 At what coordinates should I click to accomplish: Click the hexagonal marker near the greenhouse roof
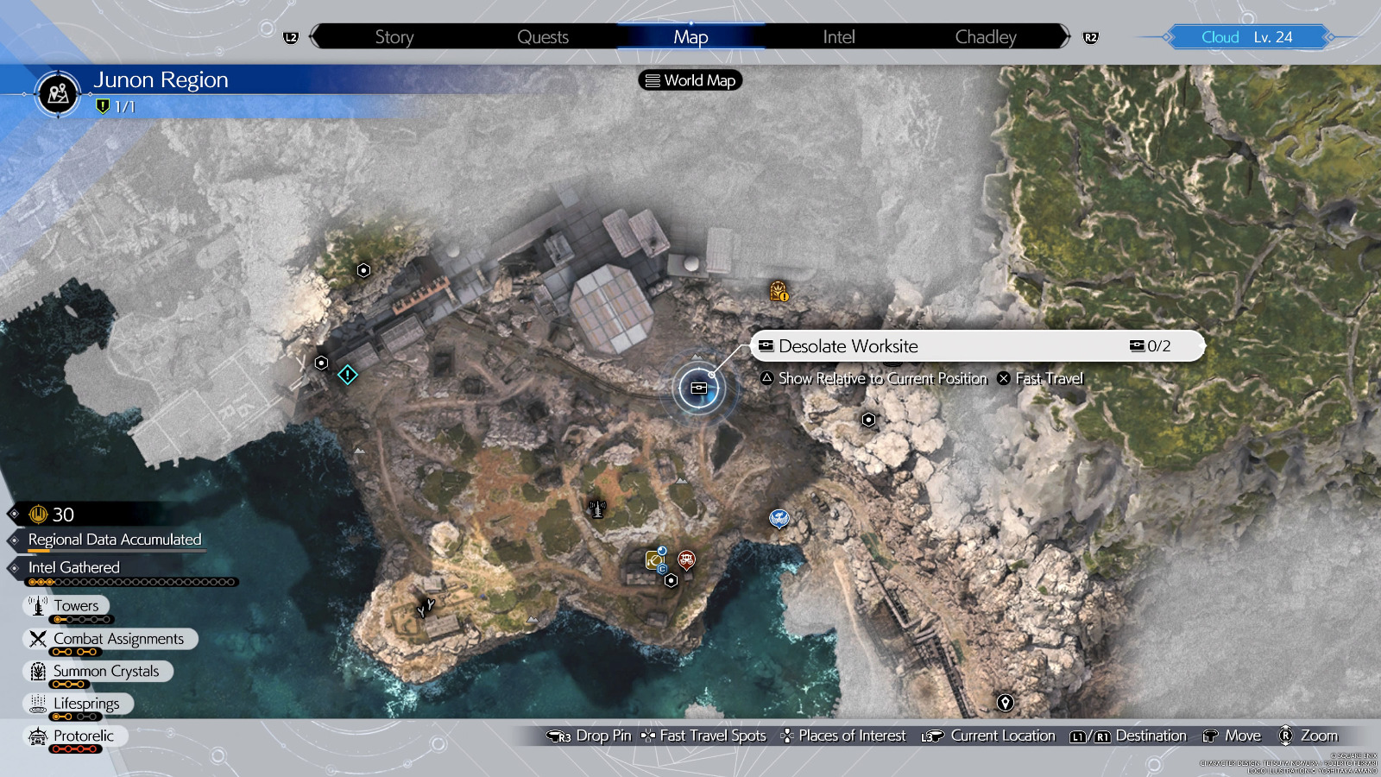[x=363, y=269]
